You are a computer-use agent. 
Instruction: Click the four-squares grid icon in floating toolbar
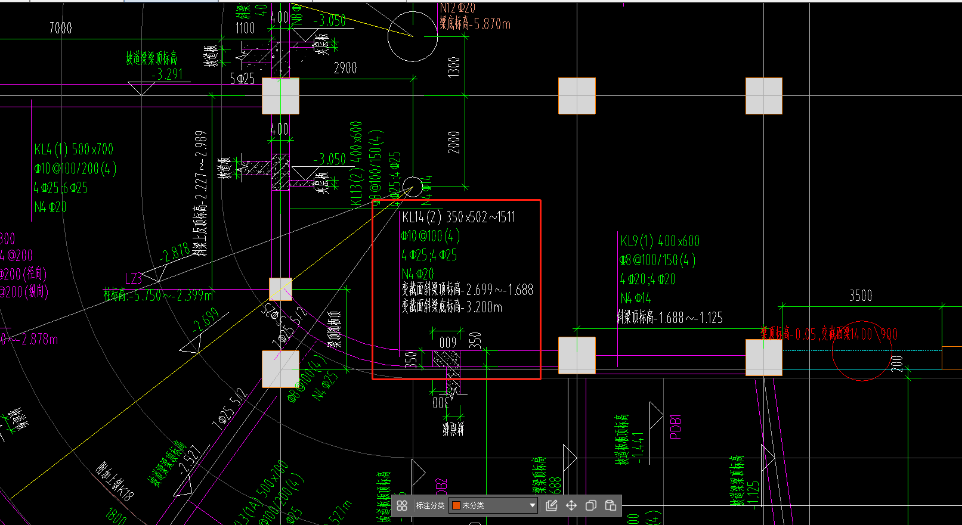[x=402, y=505]
